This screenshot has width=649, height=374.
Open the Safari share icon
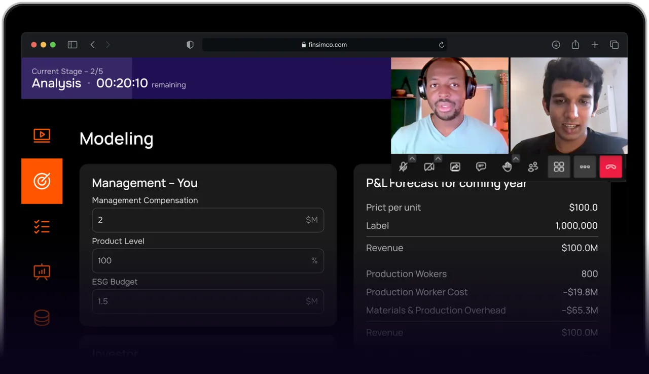coord(575,45)
